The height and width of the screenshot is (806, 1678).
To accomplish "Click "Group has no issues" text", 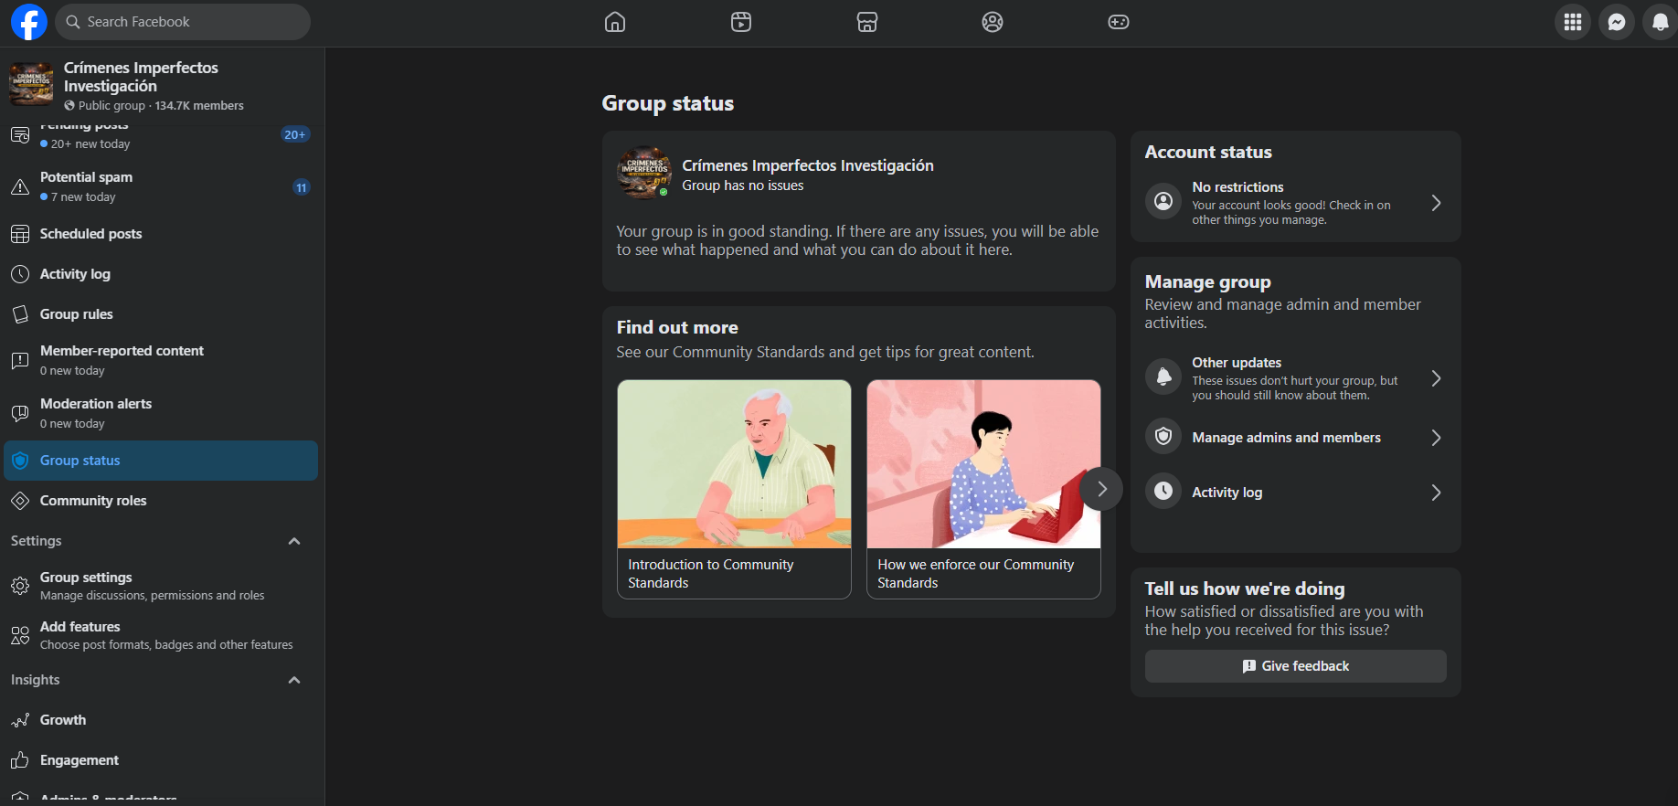I will pyautogui.click(x=743, y=186).
